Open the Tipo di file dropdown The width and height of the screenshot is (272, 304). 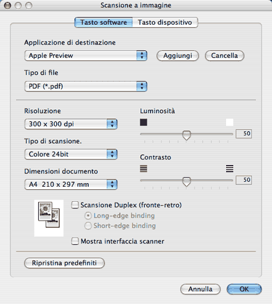click(86, 86)
